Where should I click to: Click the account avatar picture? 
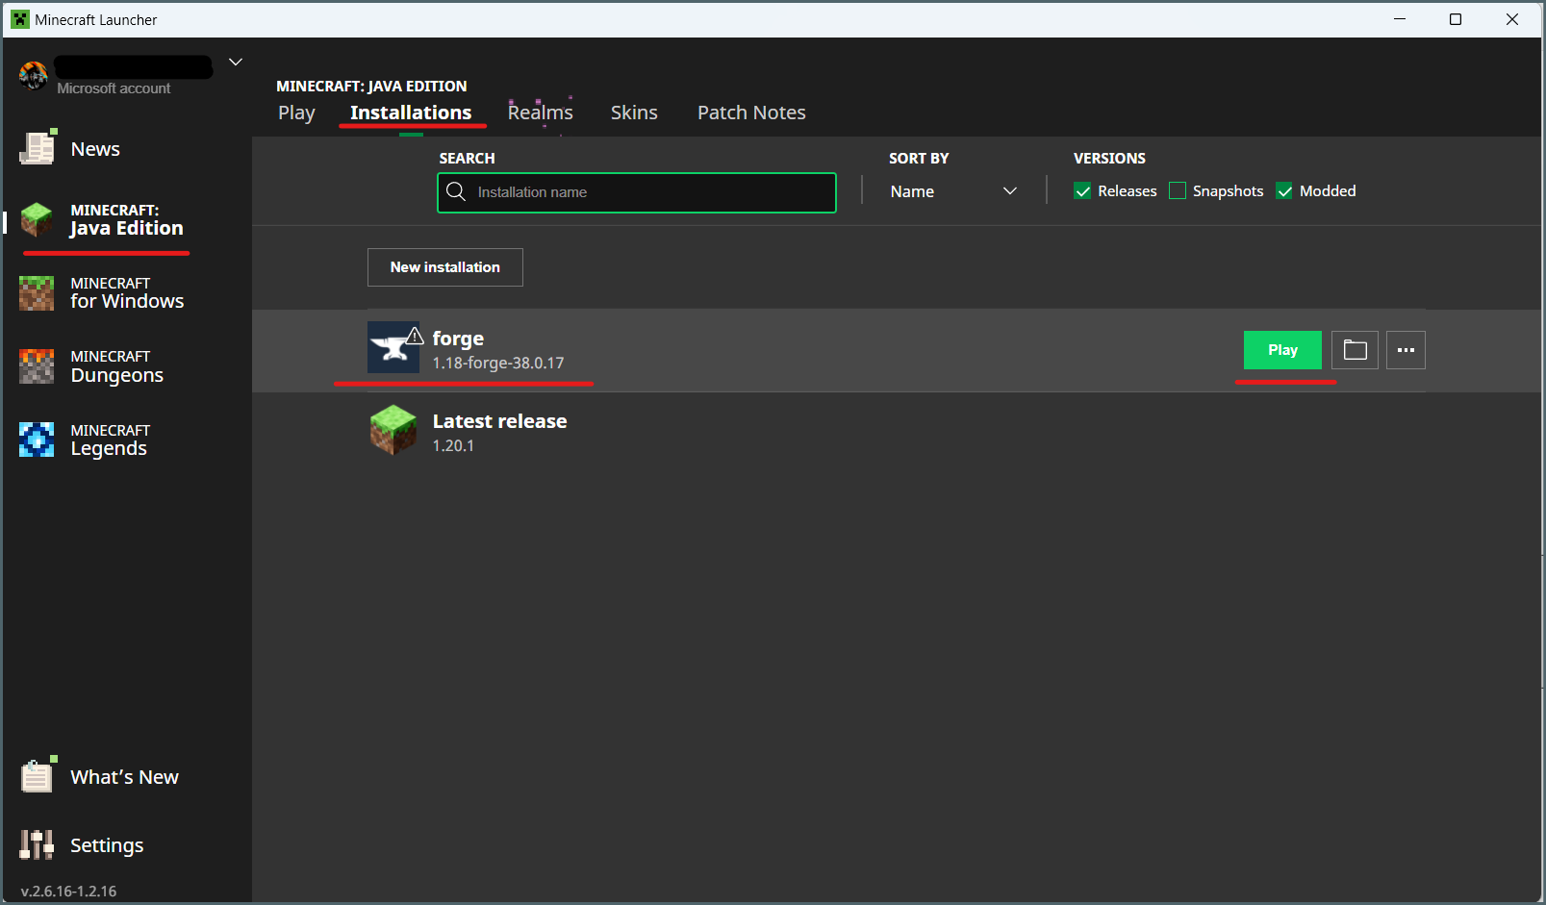coord(33,75)
